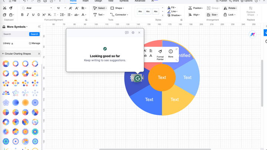Click the cut scissors icon
The height and width of the screenshot is (150, 267).
(x=5, y=8)
